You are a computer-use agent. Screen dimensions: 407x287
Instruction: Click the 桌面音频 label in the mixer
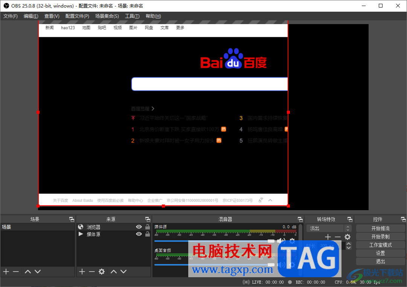point(163,250)
